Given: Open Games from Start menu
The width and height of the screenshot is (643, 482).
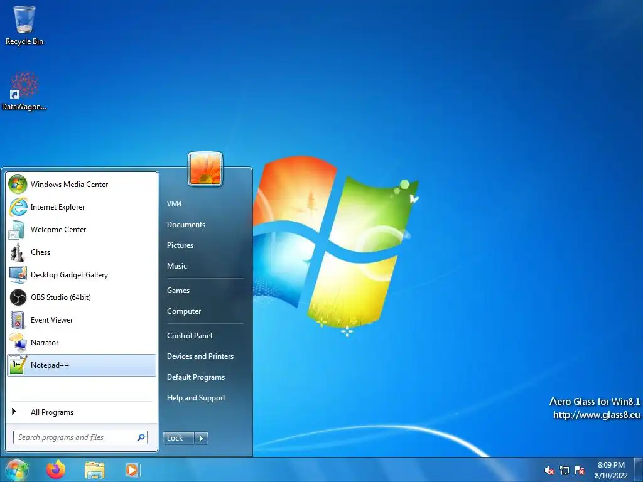Looking at the screenshot, I should click(178, 290).
